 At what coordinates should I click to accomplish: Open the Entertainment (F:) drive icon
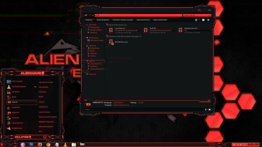coord(180,30)
